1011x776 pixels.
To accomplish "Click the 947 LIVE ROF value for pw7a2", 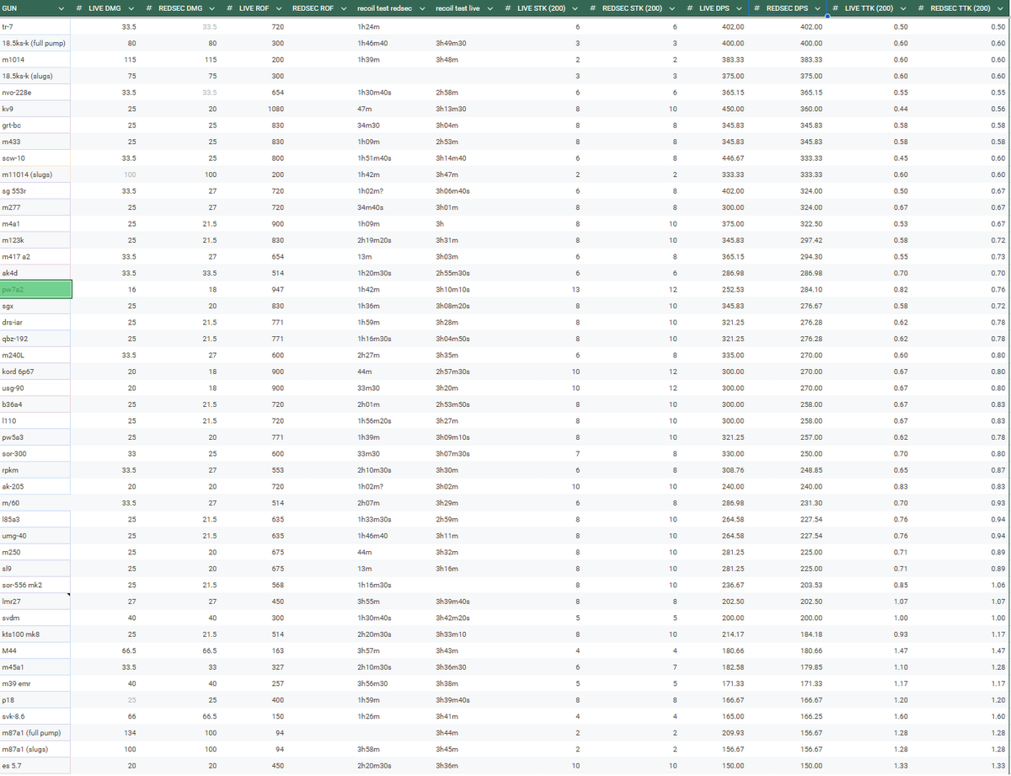I will click(x=277, y=289).
